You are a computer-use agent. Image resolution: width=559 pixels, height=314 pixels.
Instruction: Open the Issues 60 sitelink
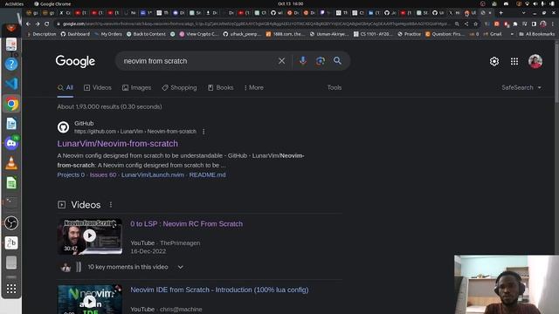coord(103,174)
